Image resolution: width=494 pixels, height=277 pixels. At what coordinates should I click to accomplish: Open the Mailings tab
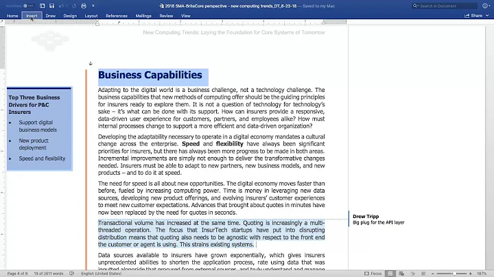click(143, 16)
